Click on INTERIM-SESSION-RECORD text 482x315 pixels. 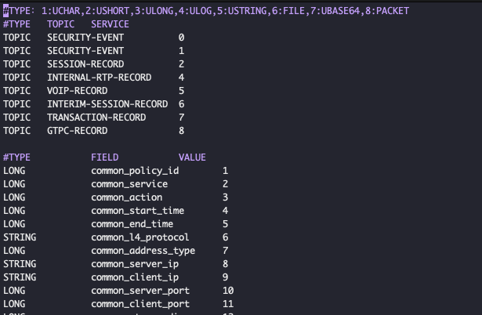[107, 104]
